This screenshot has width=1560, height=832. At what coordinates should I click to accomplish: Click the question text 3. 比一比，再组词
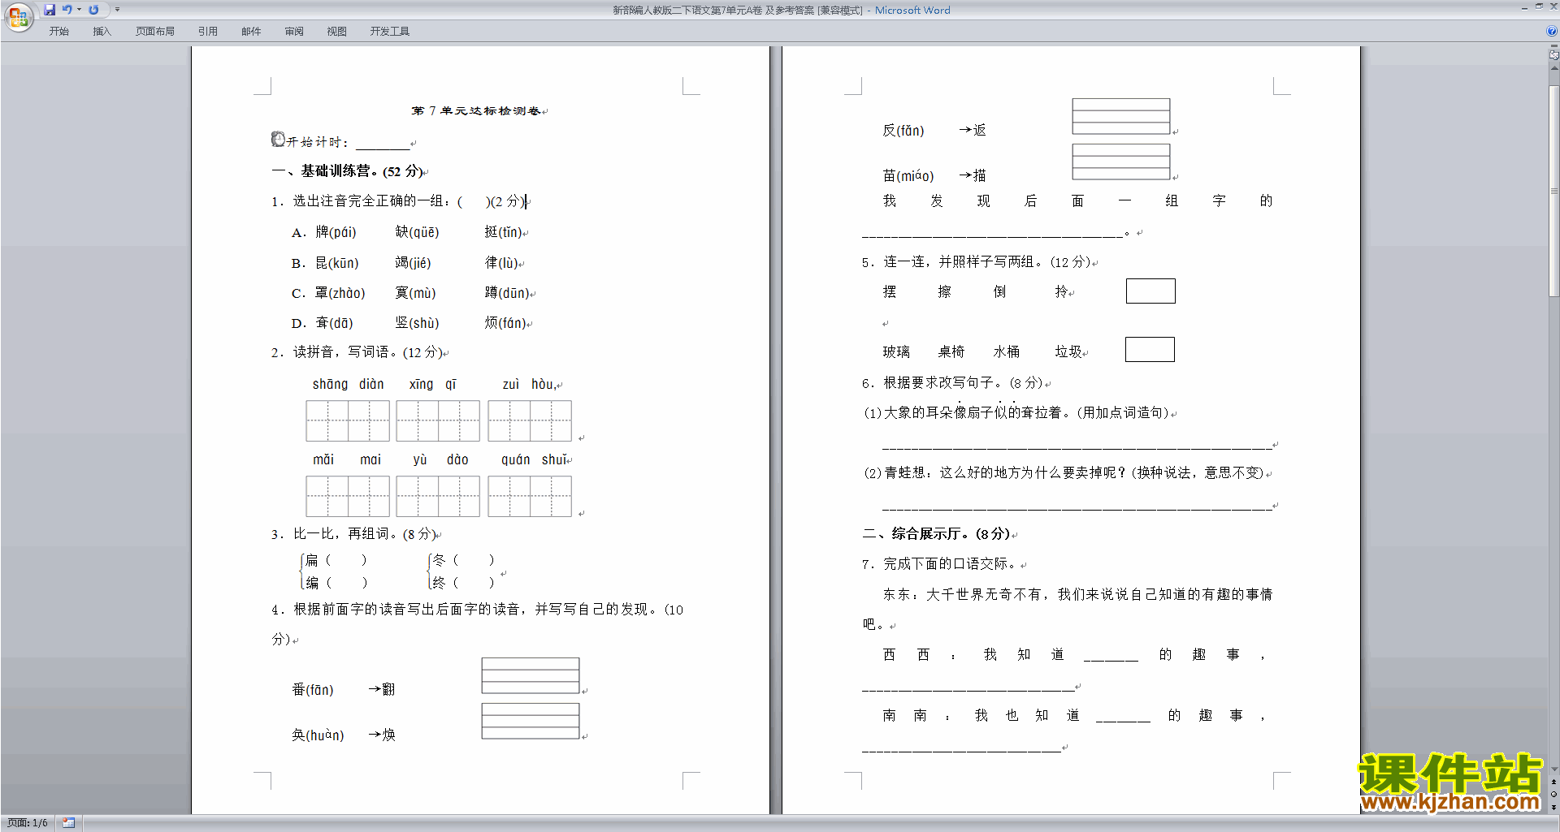point(354,533)
